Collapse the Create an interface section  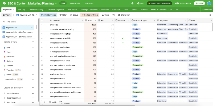[33, 88]
